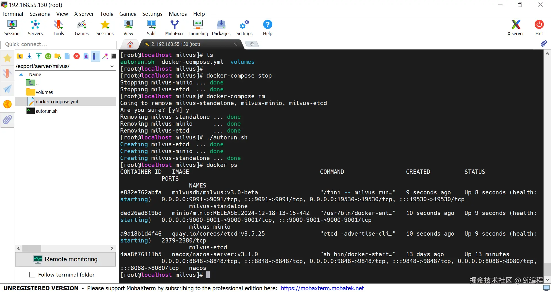Click the rename 'A' icon in SFTP toolbar

click(86, 56)
